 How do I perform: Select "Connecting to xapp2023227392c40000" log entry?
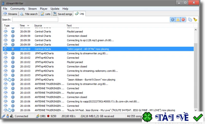98,101
